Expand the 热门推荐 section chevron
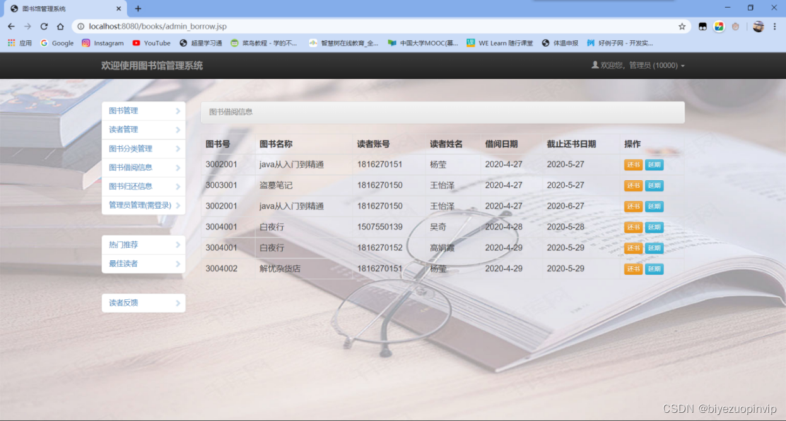 [x=178, y=245]
